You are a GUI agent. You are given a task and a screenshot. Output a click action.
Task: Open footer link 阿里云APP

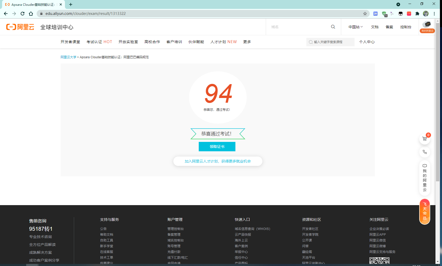378,235
